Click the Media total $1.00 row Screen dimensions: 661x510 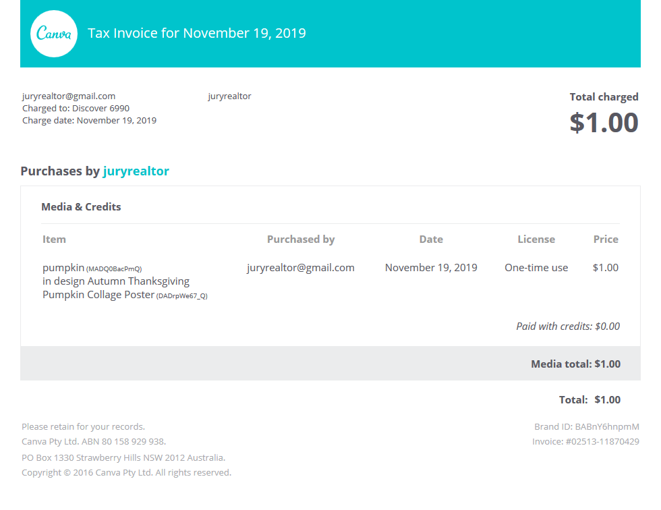[330, 364]
